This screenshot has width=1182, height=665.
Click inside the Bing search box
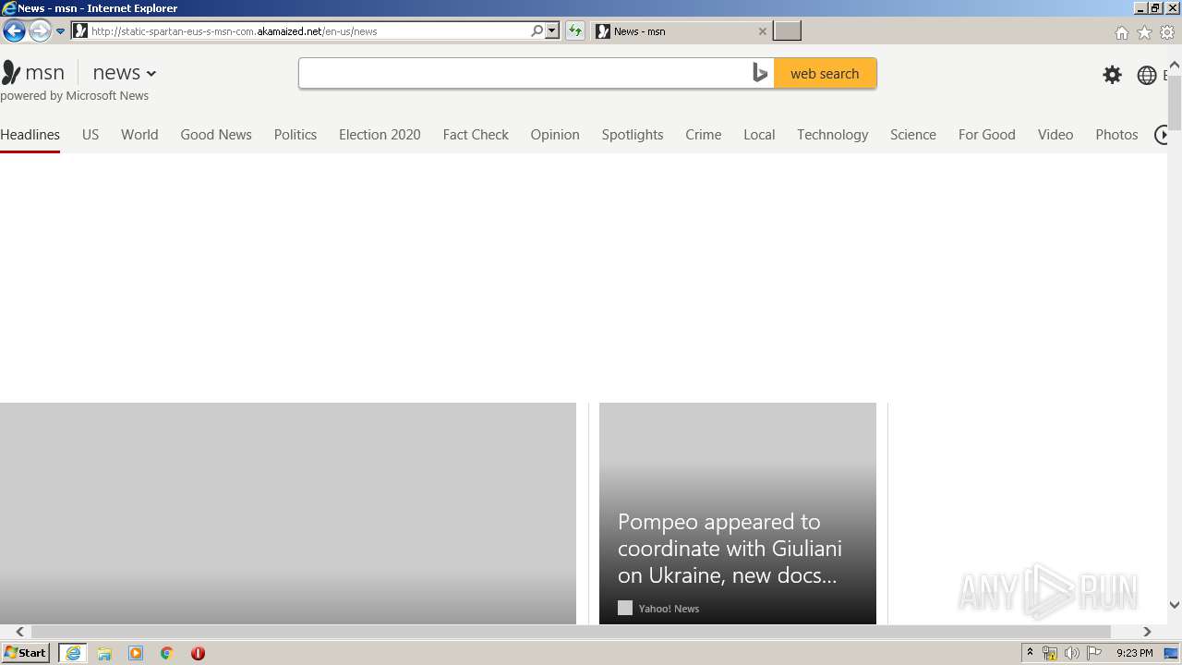click(x=525, y=74)
